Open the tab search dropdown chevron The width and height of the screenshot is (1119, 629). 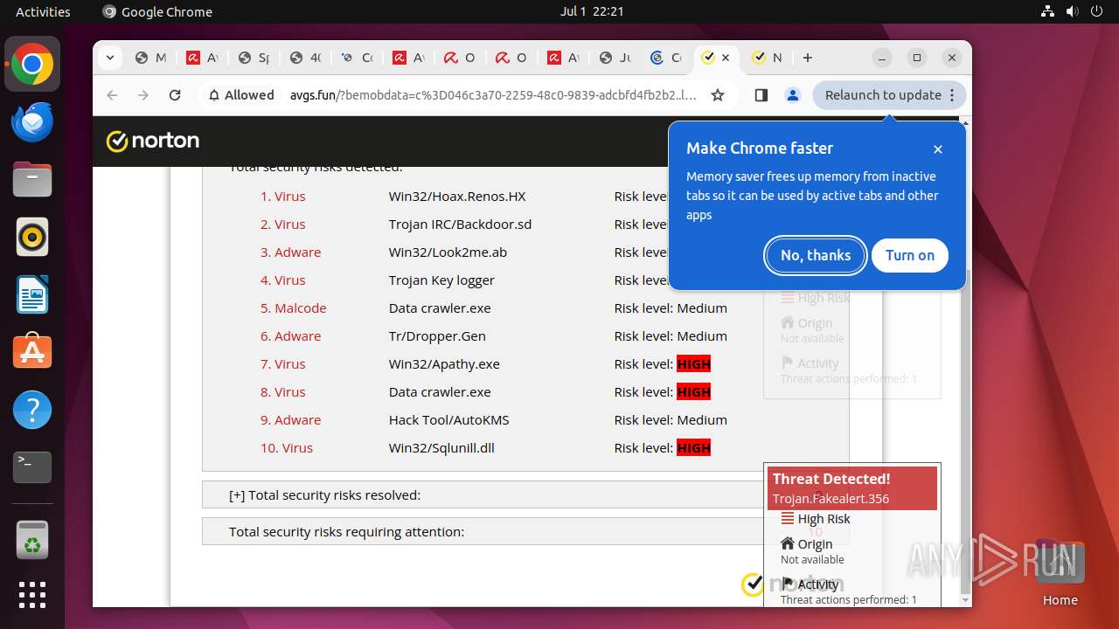tap(109, 58)
